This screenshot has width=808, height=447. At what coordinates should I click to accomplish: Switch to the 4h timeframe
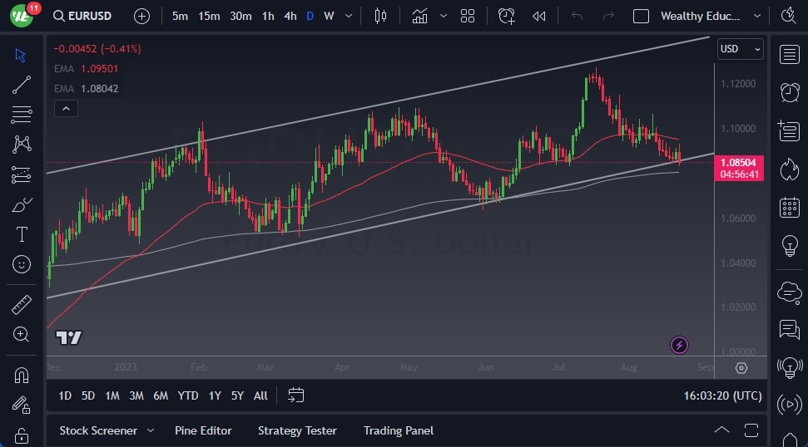(290, 16)
